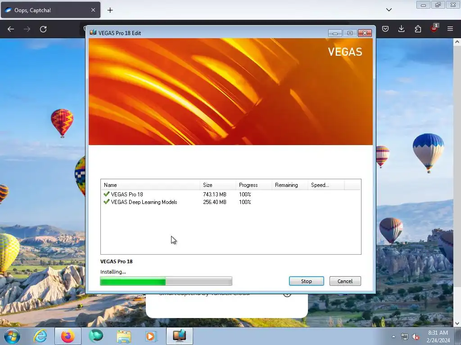Minimize the VEGAS Pro 18 Edit window
Image resolution: width=461 pixels, height=345 pixels.
tap(335, 33)
